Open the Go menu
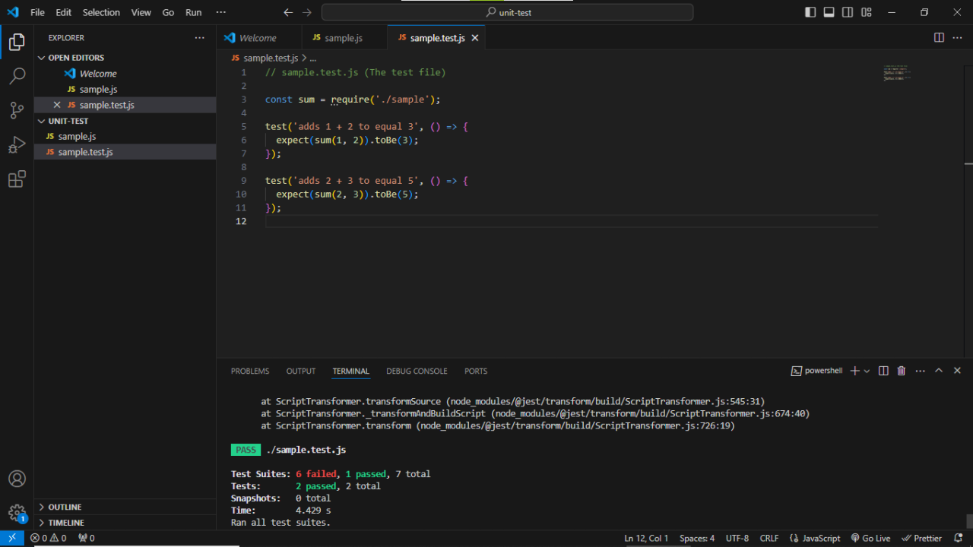973x547 pixels. pos(168,12)
